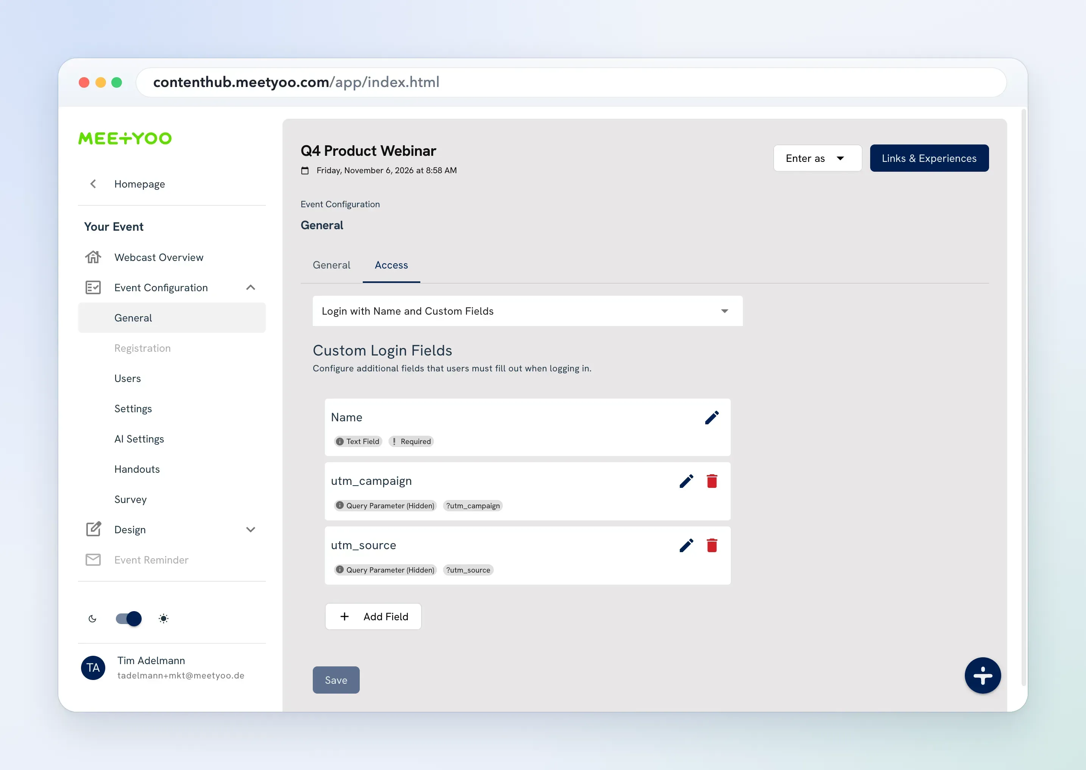This screenshot has width=1086, height=770.
Task: Delete the utm_campaign field
Action: 712,481
